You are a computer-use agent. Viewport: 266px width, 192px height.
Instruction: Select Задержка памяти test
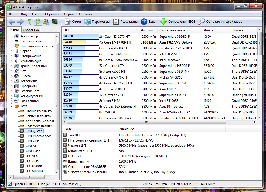(x=36, y=126)
